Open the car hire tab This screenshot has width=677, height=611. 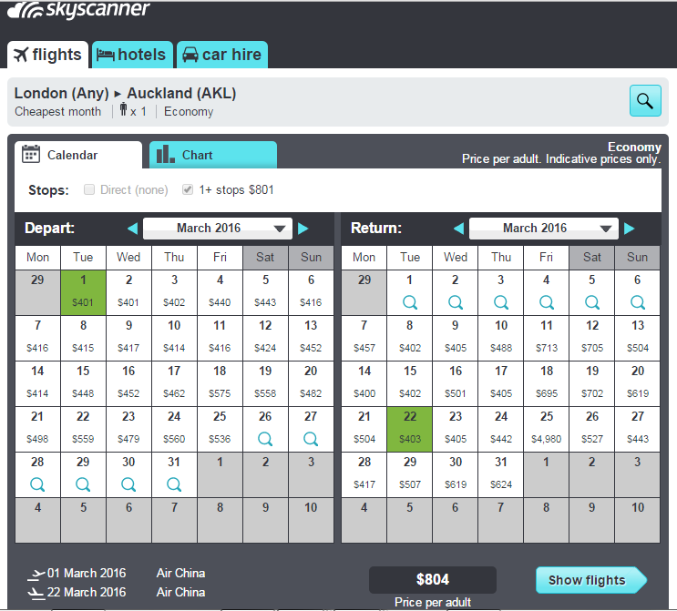[222, 55]
